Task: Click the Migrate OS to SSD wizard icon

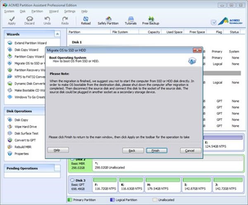Action: click(10, 63)
